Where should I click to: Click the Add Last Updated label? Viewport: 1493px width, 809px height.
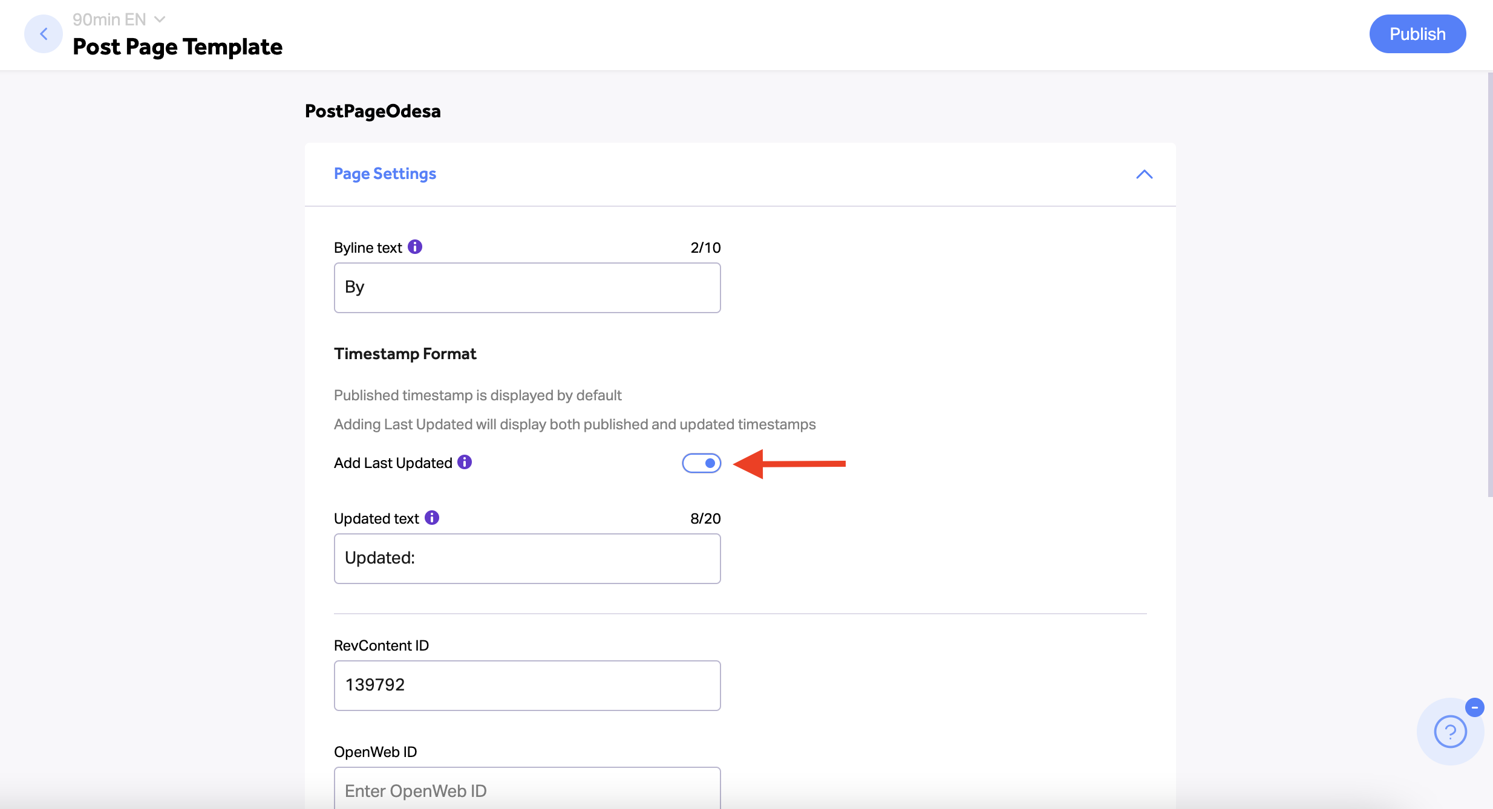click(x=393, y=463)
